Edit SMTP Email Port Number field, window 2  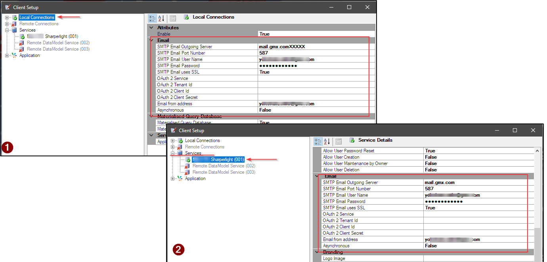(478, 189)
